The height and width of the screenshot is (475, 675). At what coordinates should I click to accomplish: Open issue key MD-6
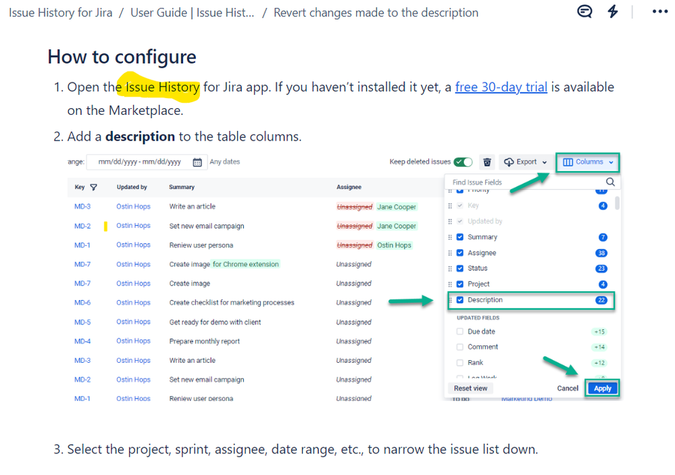coord(82,303)
